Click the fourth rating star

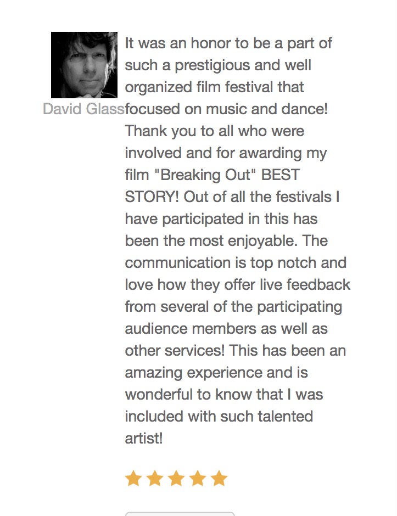pyautogui.click(x=197, y=478)
